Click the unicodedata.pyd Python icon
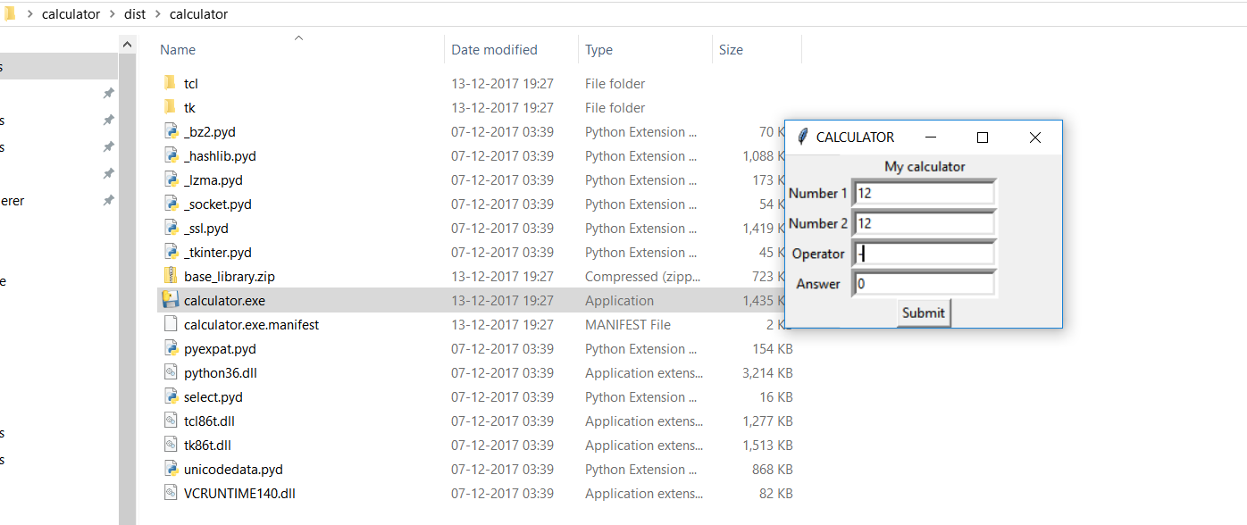Screen dimensions: 1247x525 tap(170, 469)
